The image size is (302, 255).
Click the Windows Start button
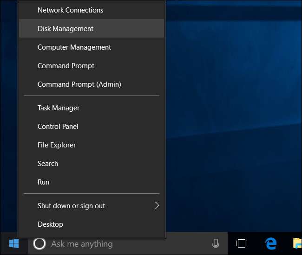point(13,243)
